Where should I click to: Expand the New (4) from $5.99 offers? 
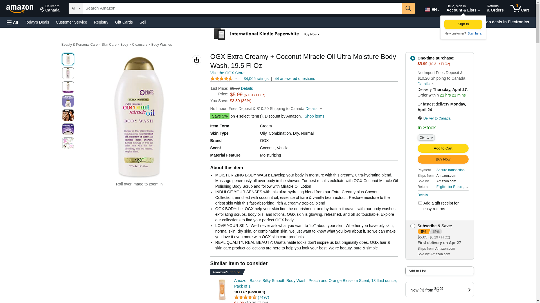point(439,290)
